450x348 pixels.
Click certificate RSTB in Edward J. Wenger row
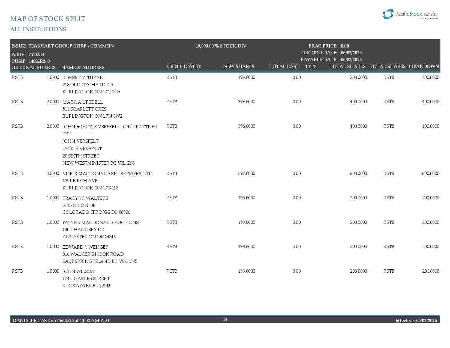(172, 246)
